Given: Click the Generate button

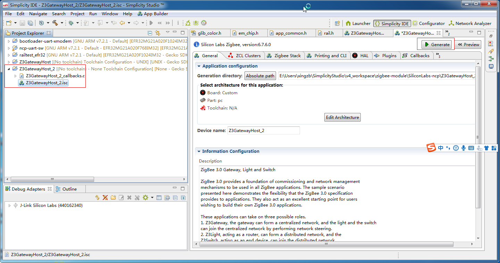Looking at the screenshot, I should (437, 44).
